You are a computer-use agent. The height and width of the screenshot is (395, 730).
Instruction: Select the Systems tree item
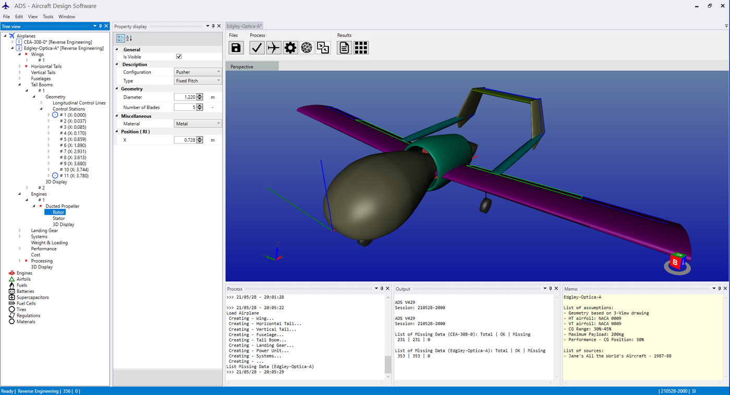point(39,237)
